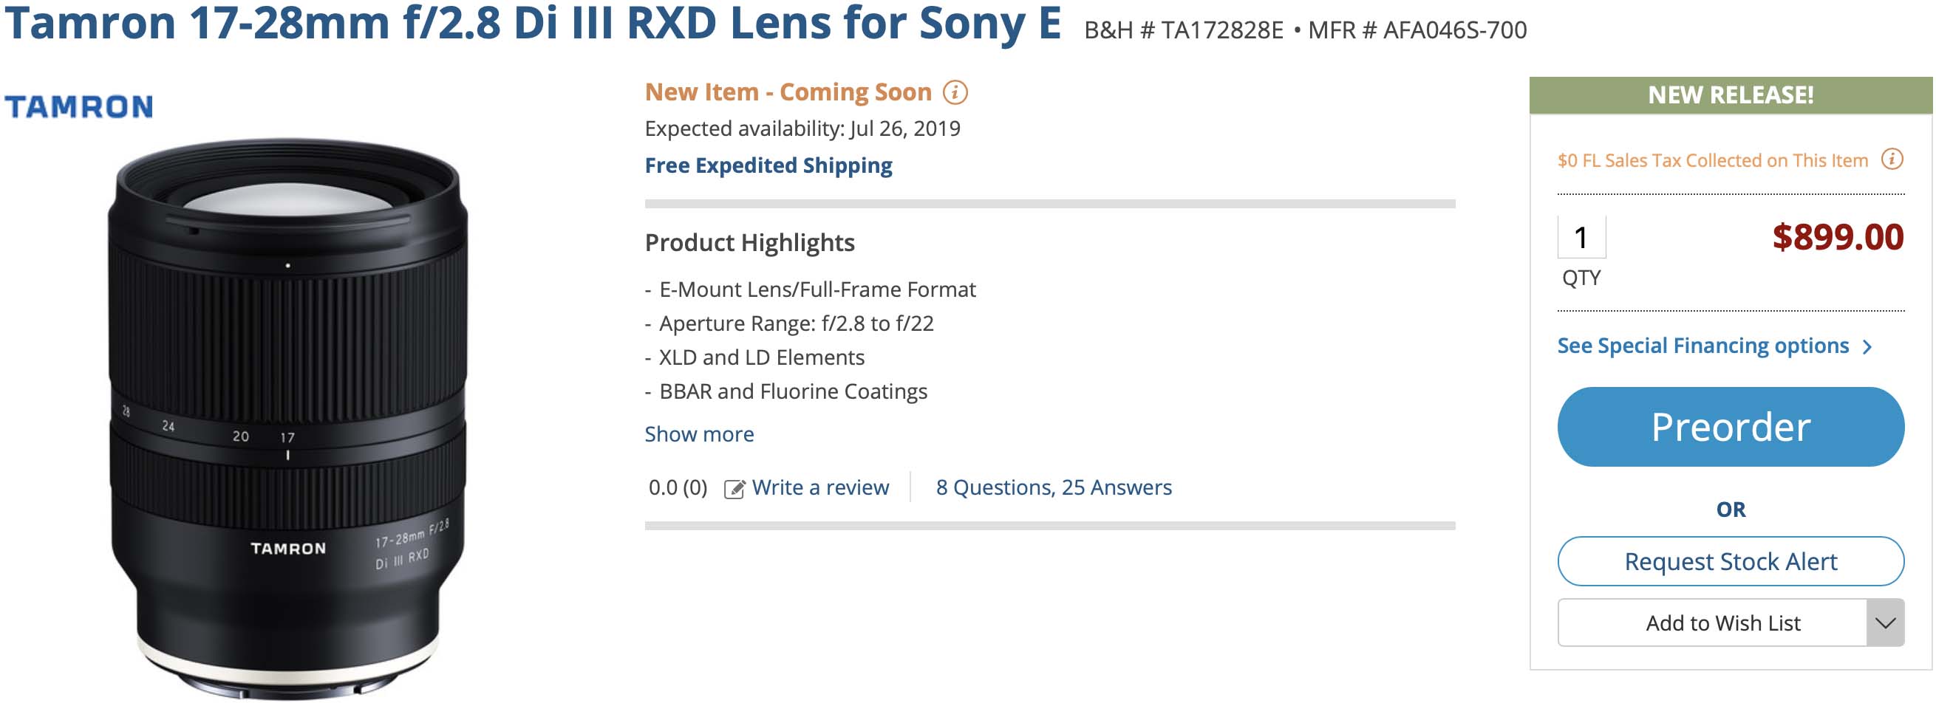Click the sales tax info icon
Image resolution: width=1936 pixels, height=703 pixels.
[x=1892, y=160]
